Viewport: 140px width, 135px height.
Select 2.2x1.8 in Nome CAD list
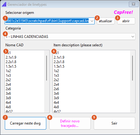click(24, 62)
